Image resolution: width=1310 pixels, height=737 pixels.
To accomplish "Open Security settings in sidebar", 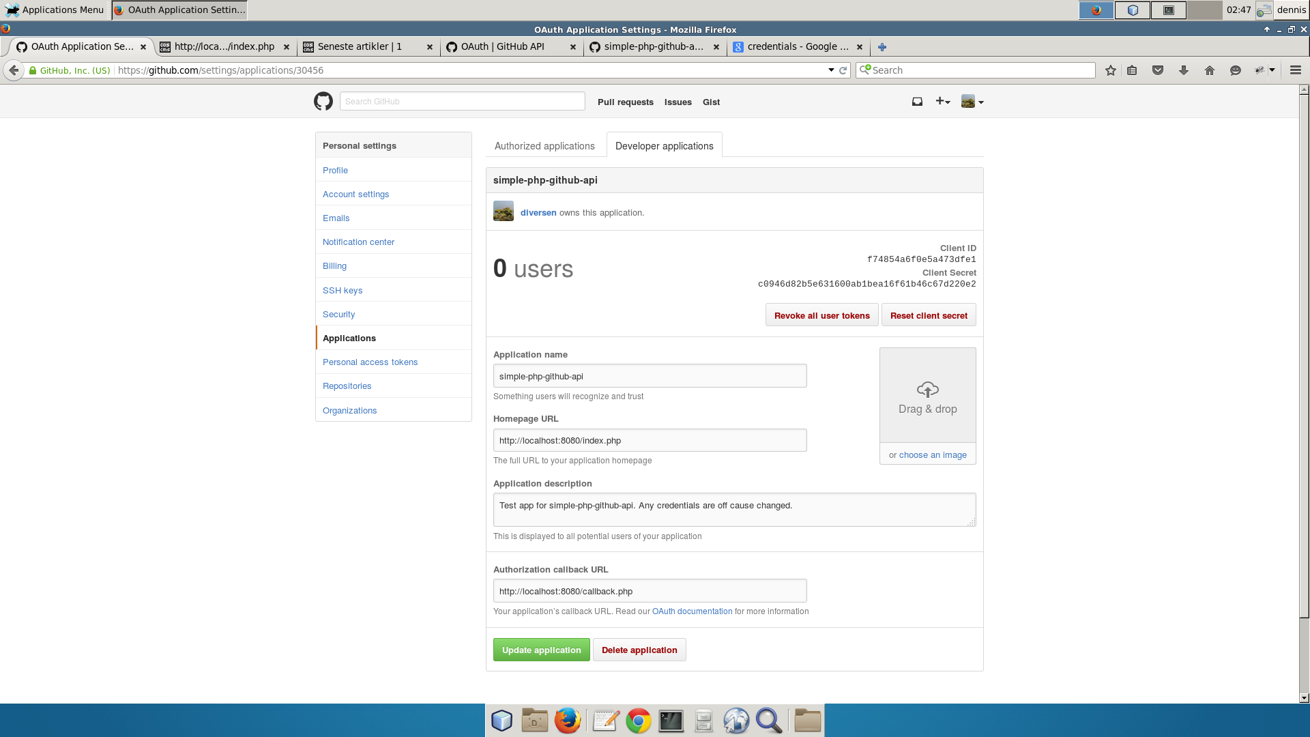I will point(394,314).
